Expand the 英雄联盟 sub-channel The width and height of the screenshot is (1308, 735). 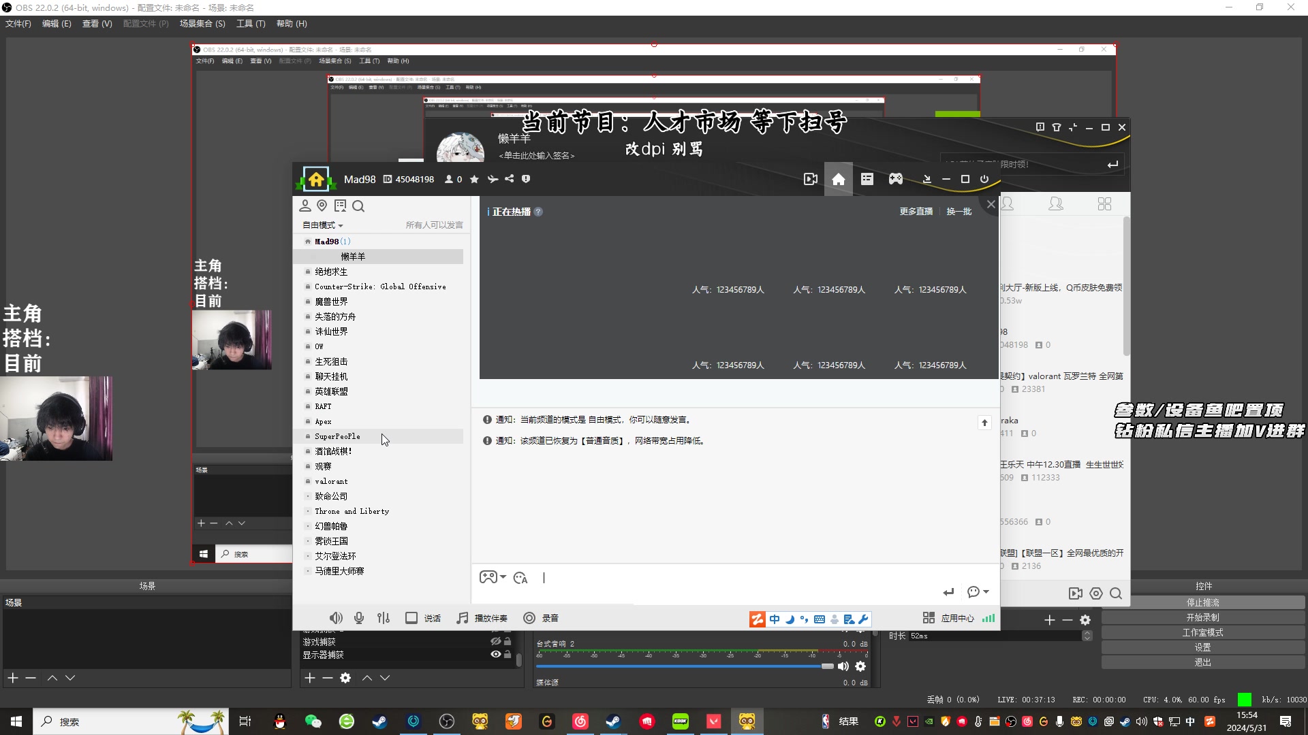pos(308,391)
